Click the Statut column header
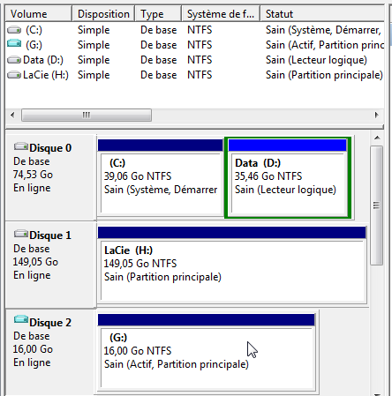 point(322,14)
